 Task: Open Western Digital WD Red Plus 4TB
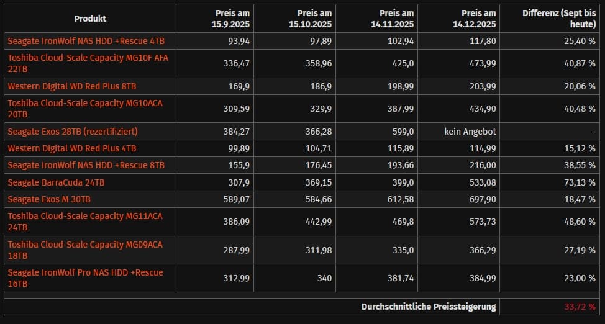coord(72,148)
